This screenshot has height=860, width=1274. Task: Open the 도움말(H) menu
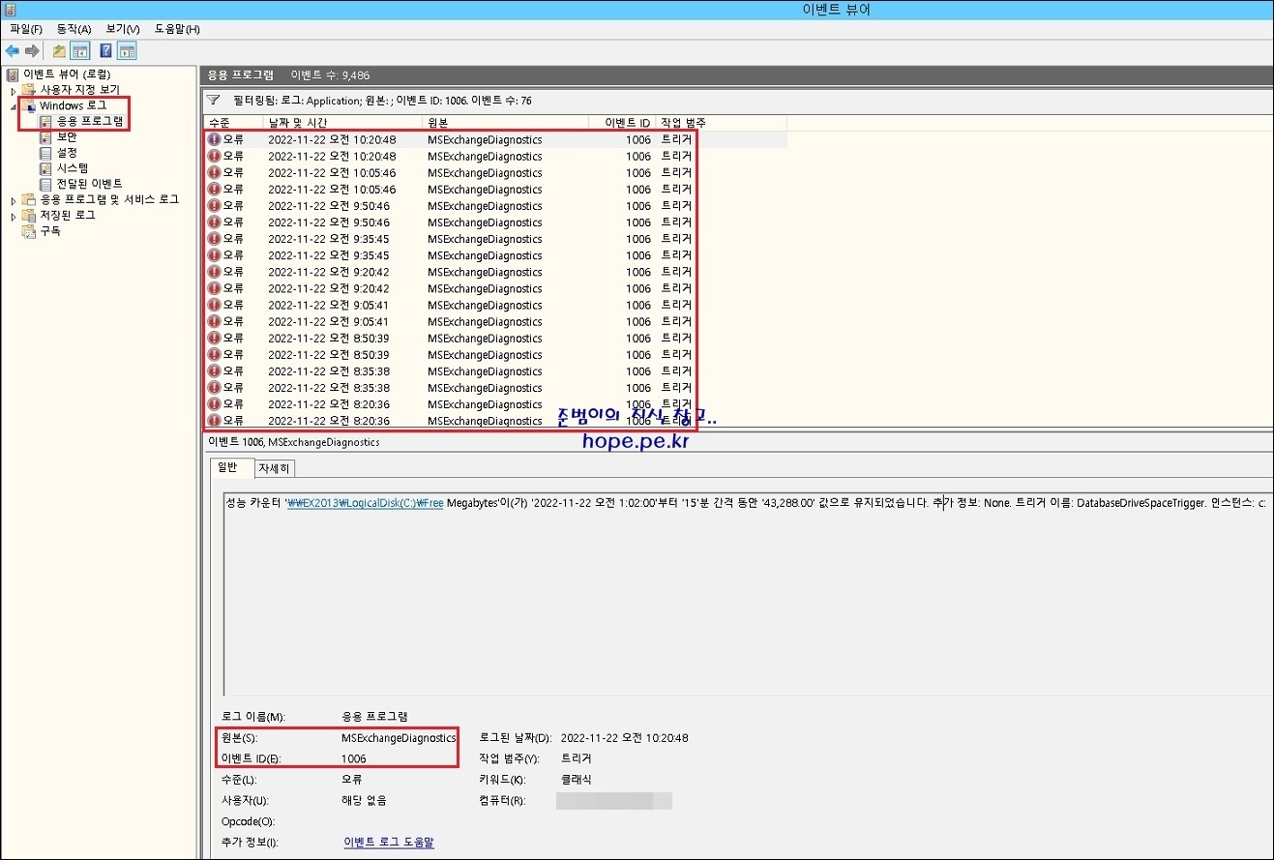click(177, 29)
